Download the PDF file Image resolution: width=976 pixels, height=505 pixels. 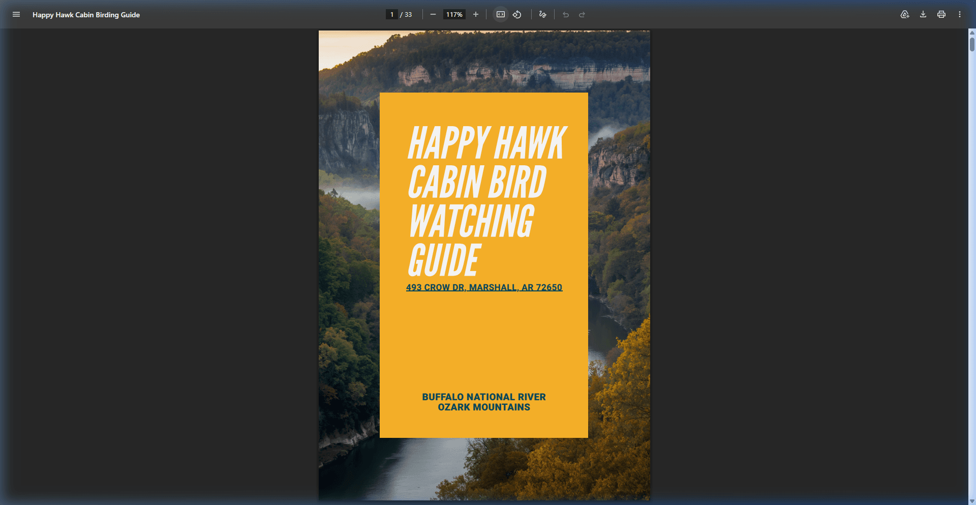pos(923,14)
